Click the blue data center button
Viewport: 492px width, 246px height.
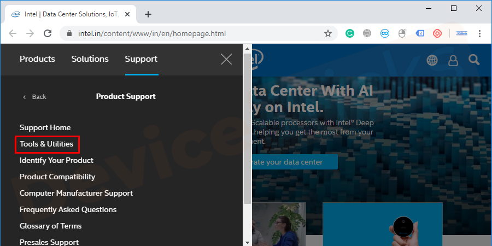pyautogui.click(x=295, y=162)
